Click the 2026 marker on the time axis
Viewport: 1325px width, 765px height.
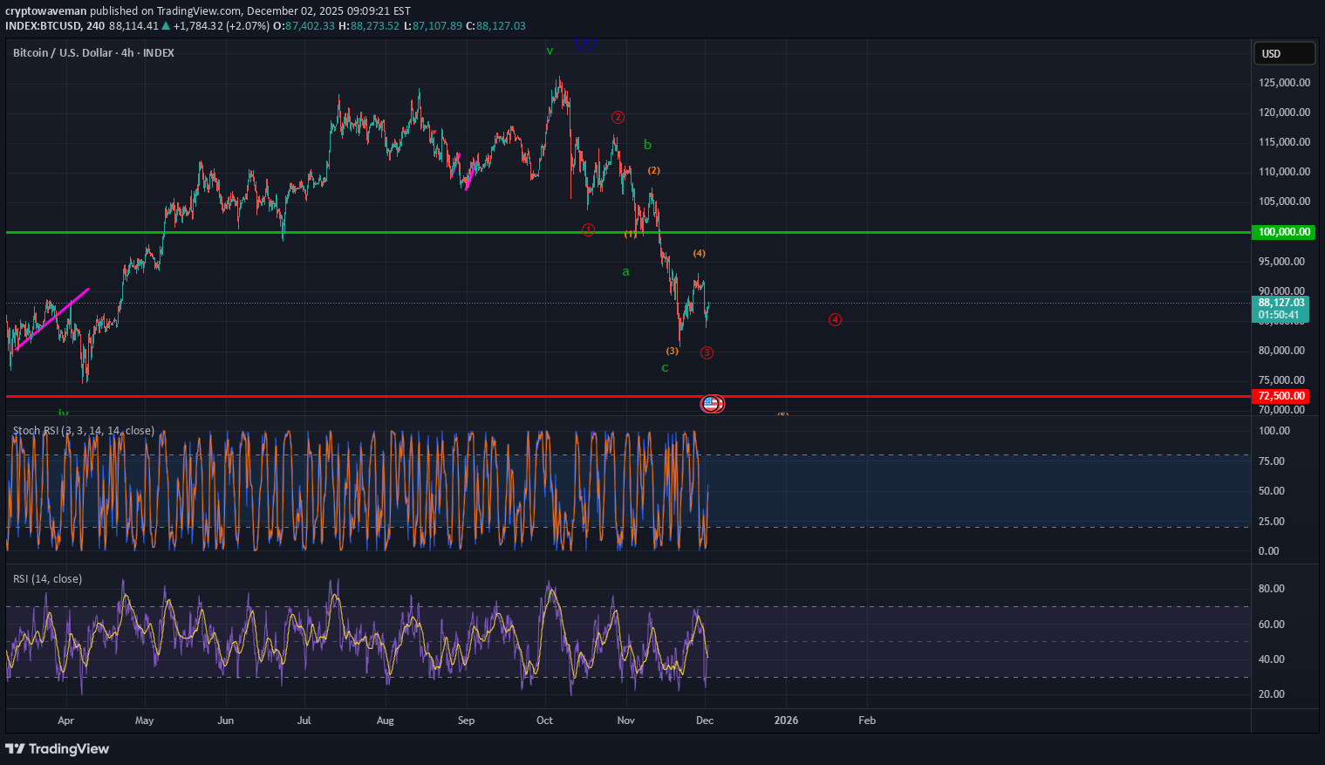tap(785, 721)
